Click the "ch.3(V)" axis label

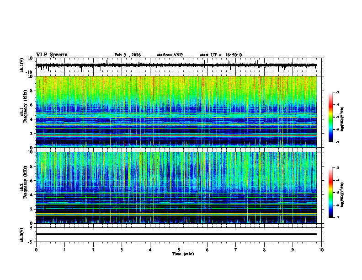(22, 235)
